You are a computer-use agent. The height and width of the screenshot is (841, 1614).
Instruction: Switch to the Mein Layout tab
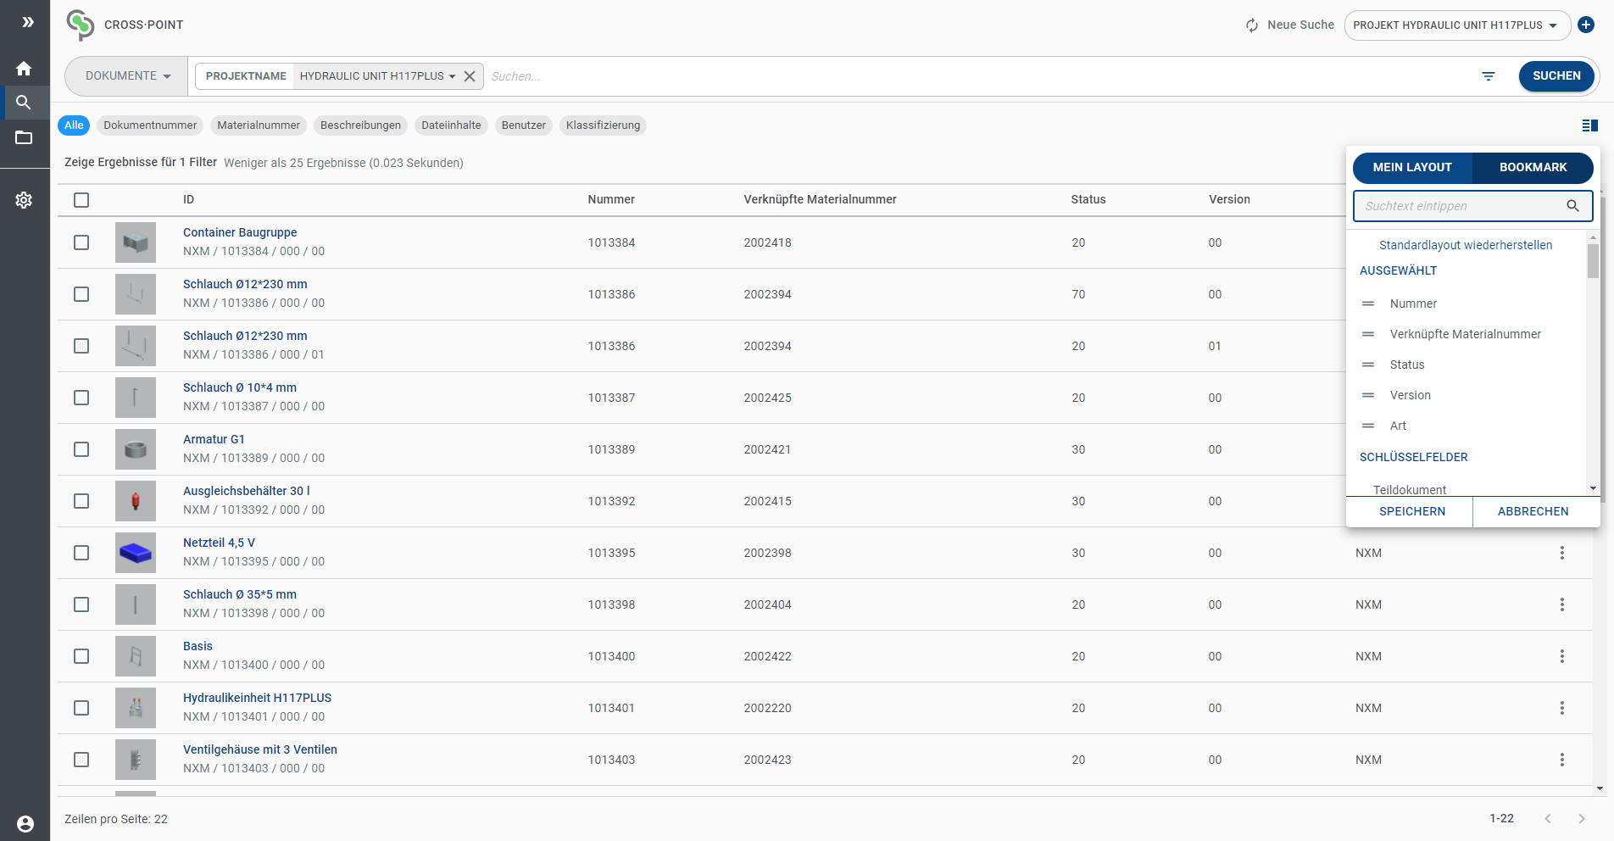[x=1412, y=168]
